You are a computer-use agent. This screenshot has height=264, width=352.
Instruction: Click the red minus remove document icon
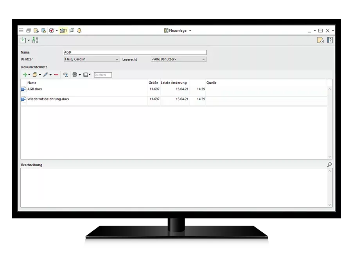pyautogui.click(x=56, y=75)
